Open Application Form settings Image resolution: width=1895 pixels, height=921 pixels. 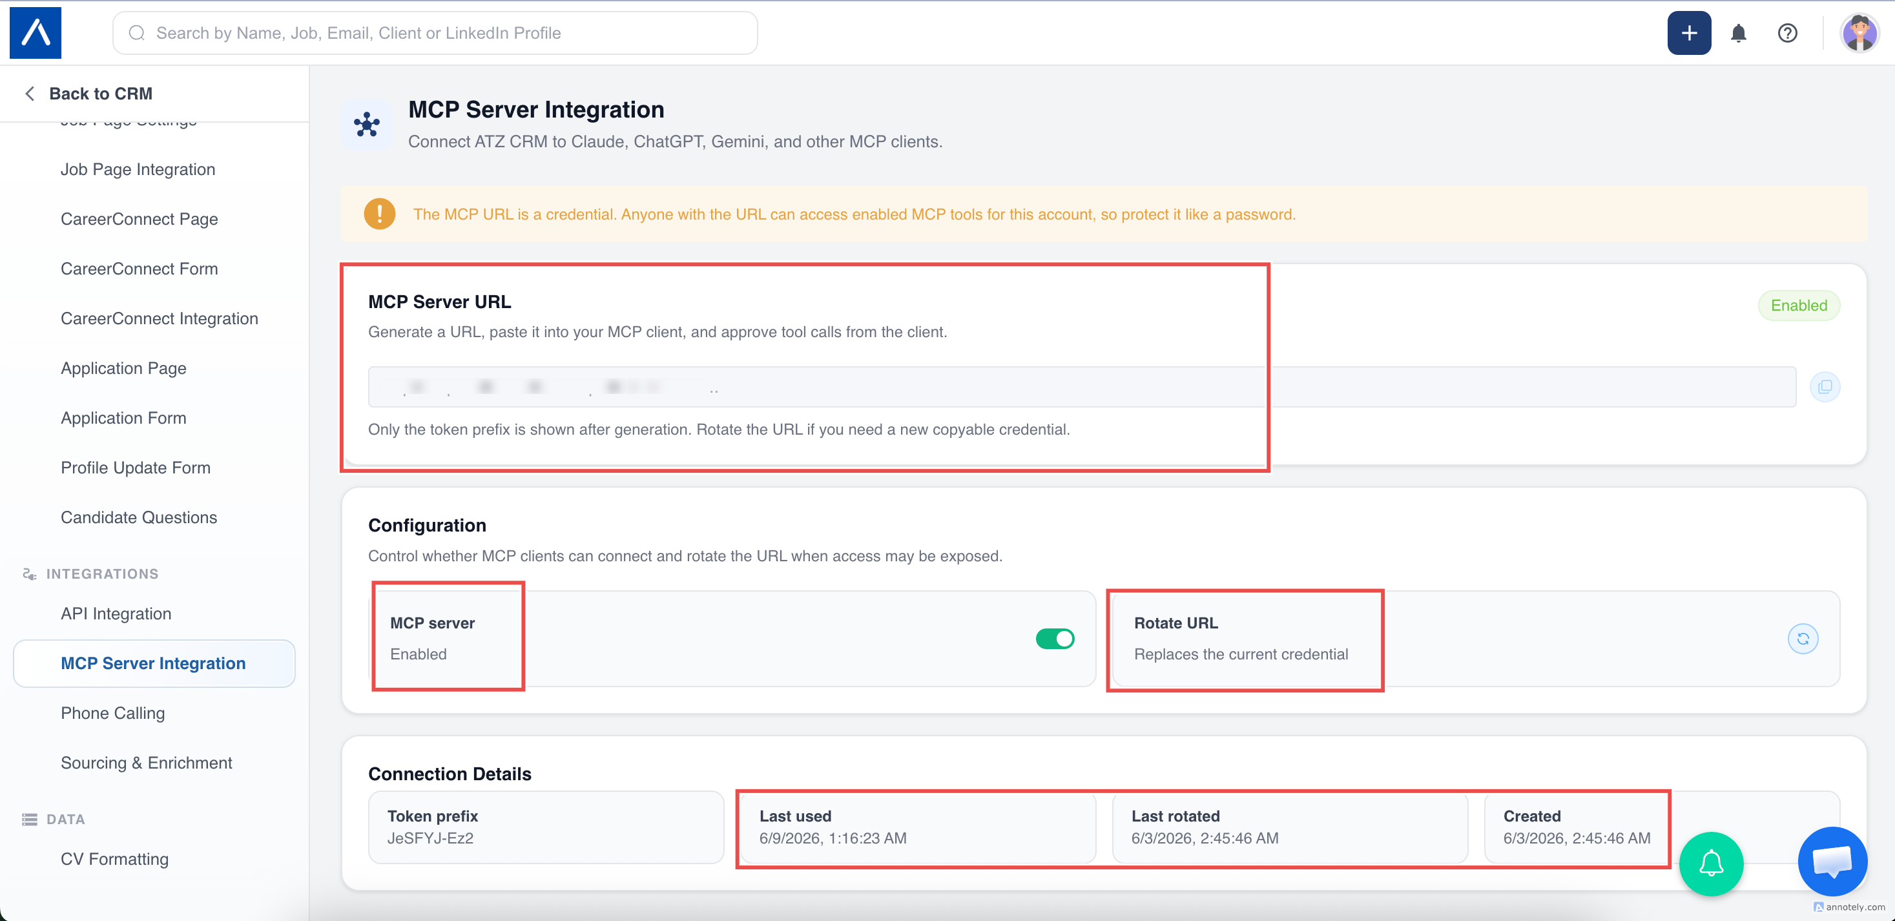123,418
